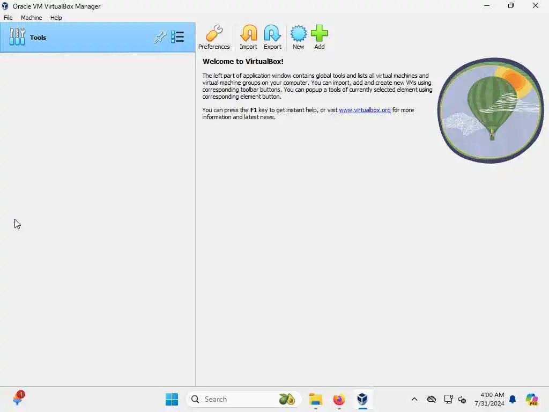Click the VirtualBox taskbar icon
Screen dimensions: 549x412
pyautogui.click(x=362, y=399)
